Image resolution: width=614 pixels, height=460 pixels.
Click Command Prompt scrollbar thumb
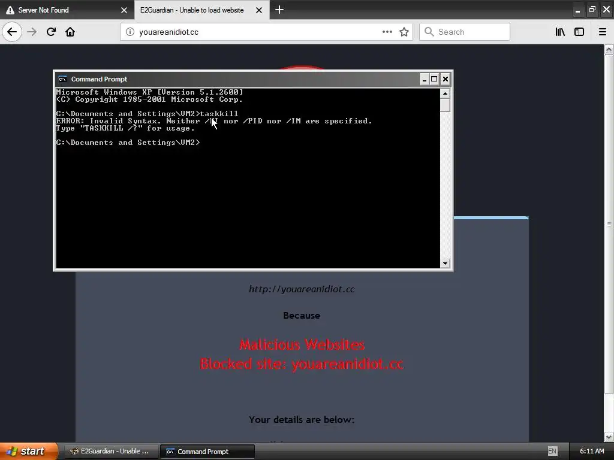445,105
